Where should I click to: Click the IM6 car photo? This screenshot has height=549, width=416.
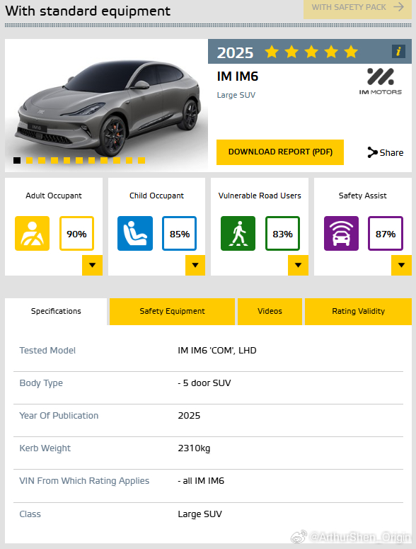[x=107, y=105]
